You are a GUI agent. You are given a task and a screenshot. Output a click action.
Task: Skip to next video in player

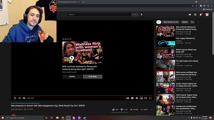(x=20, y=98)
